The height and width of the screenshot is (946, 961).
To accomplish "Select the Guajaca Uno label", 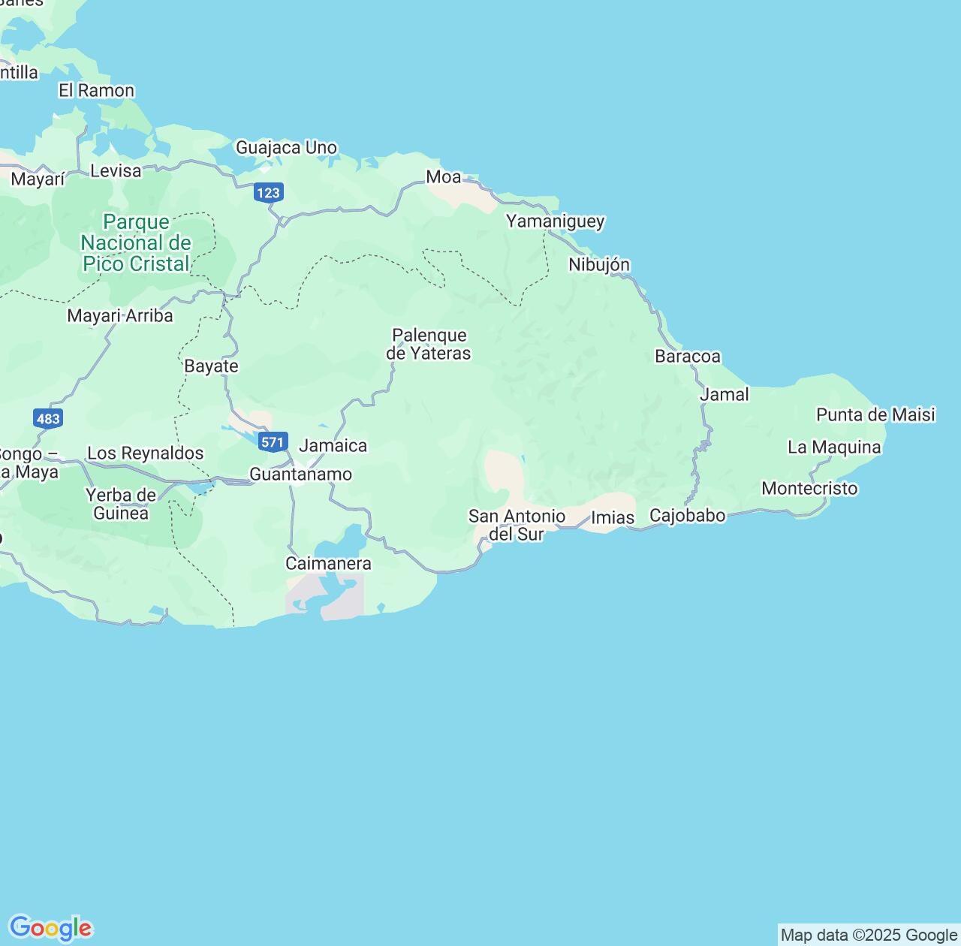I will click(x=286, y=148).
